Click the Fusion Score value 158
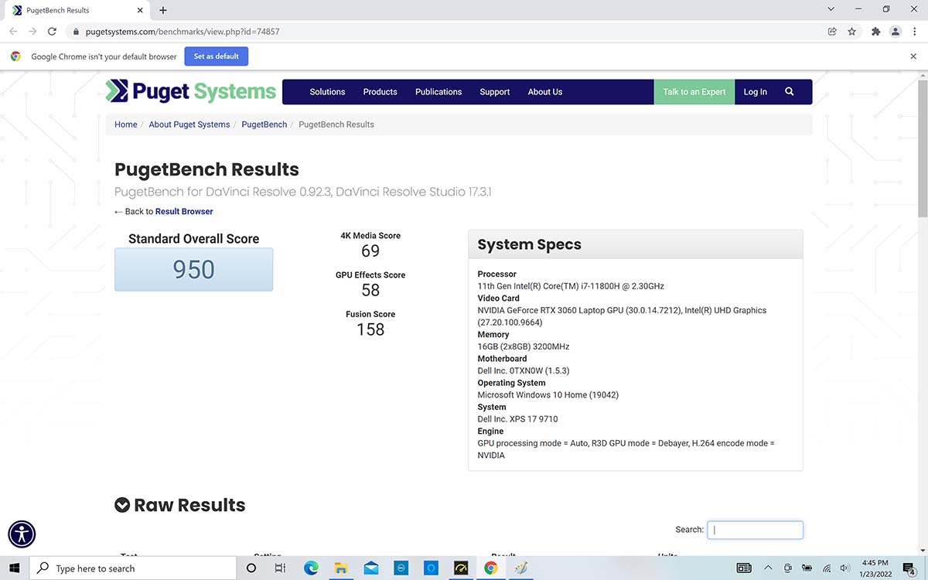The image size is (928, 580). pos(370,329)
